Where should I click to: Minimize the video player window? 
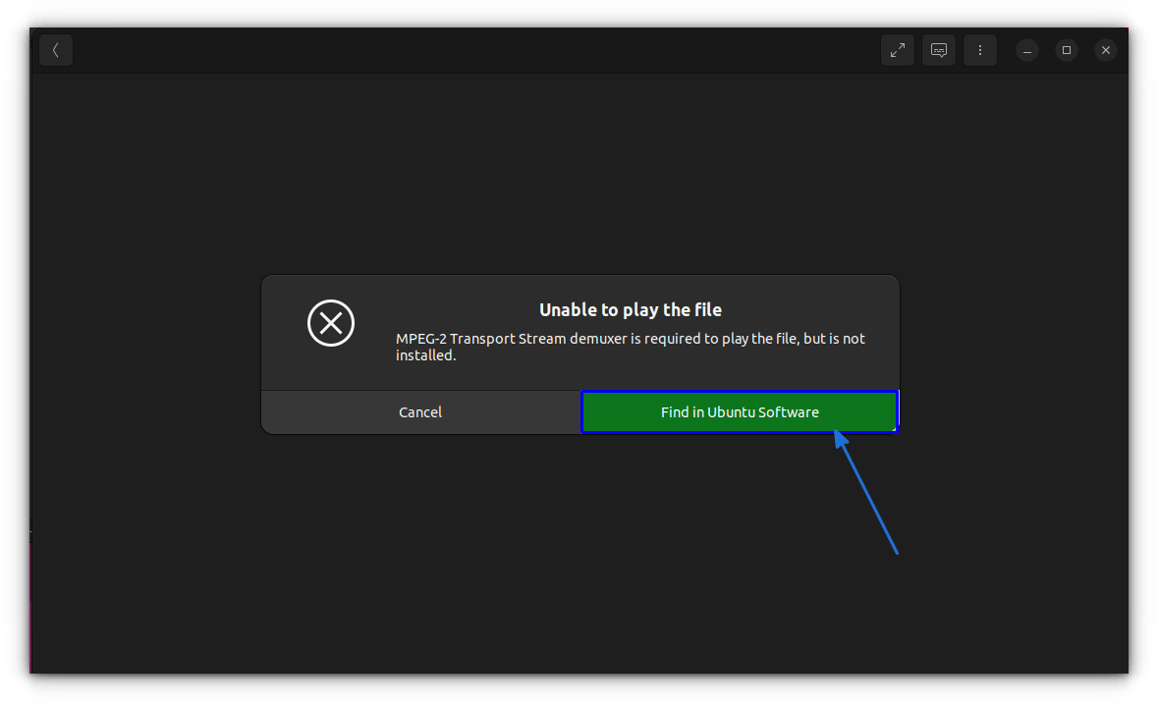[x=1027, y=50]
